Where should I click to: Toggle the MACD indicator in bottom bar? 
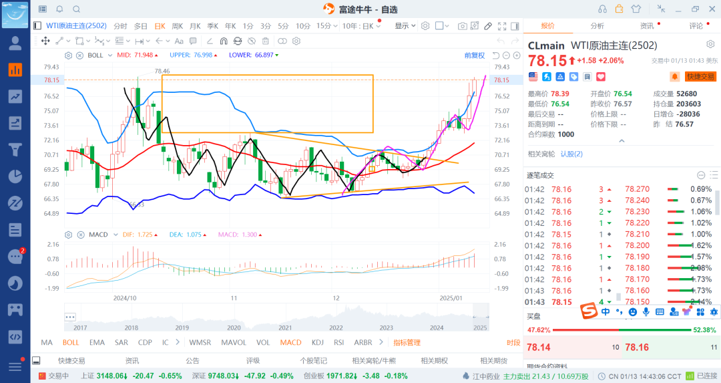tap(290, 342)
